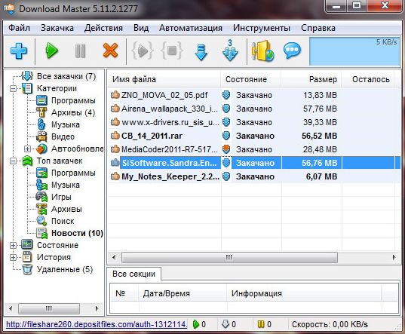Click the download list horizontal scrollbar thumb

coord(229,257)
